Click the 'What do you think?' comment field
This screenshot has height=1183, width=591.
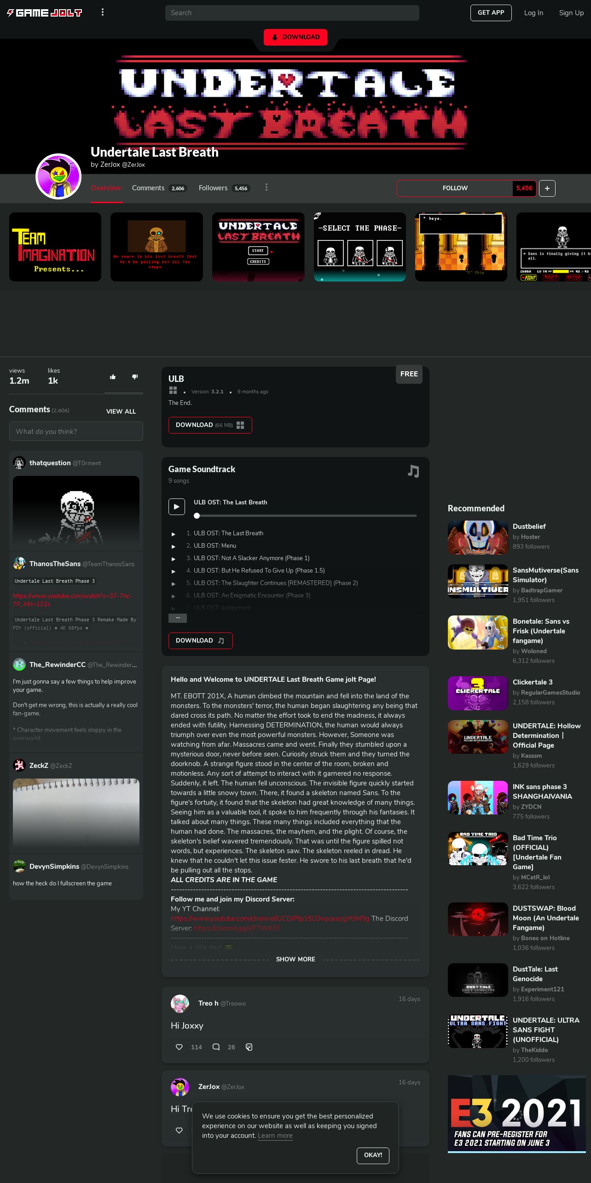point(76,432)
